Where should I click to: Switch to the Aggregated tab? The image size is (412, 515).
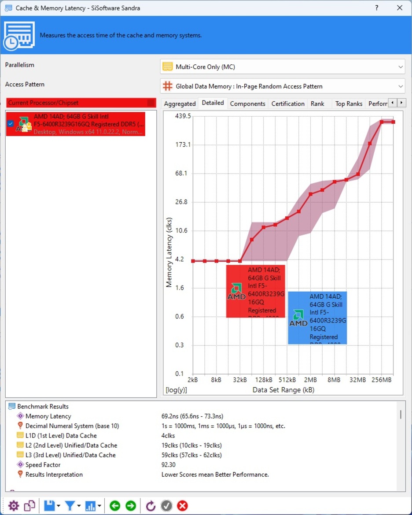(180, 104)
